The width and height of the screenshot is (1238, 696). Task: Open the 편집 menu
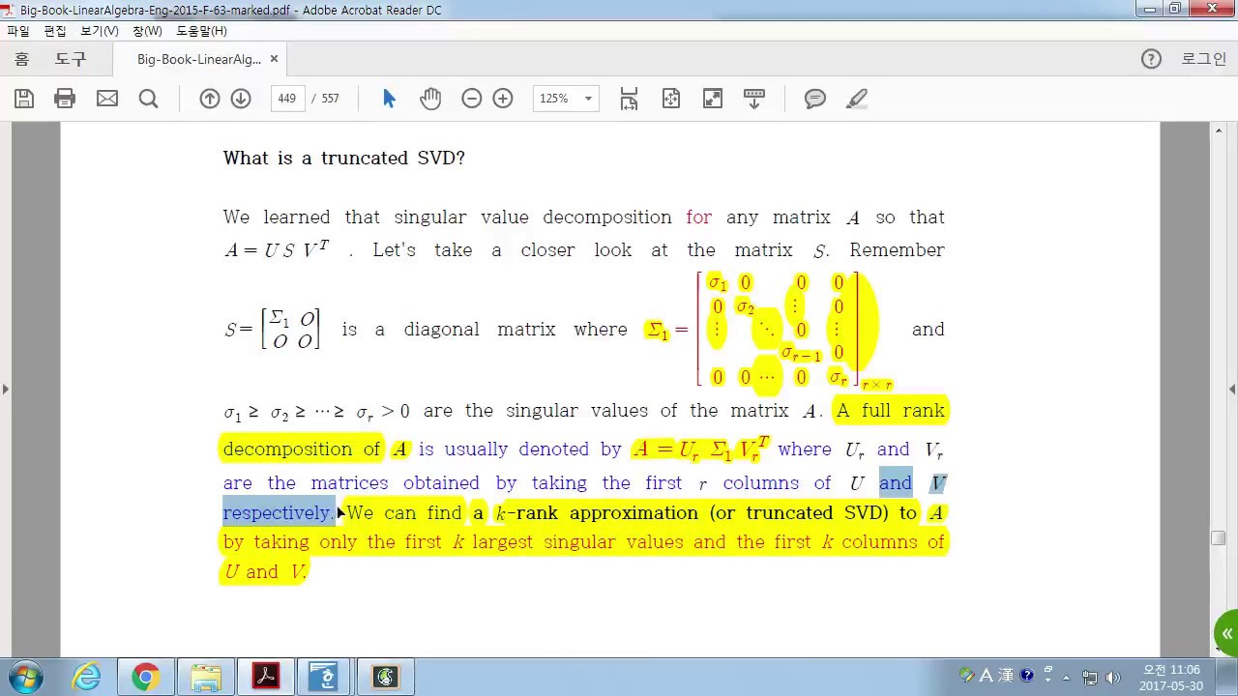55,31
